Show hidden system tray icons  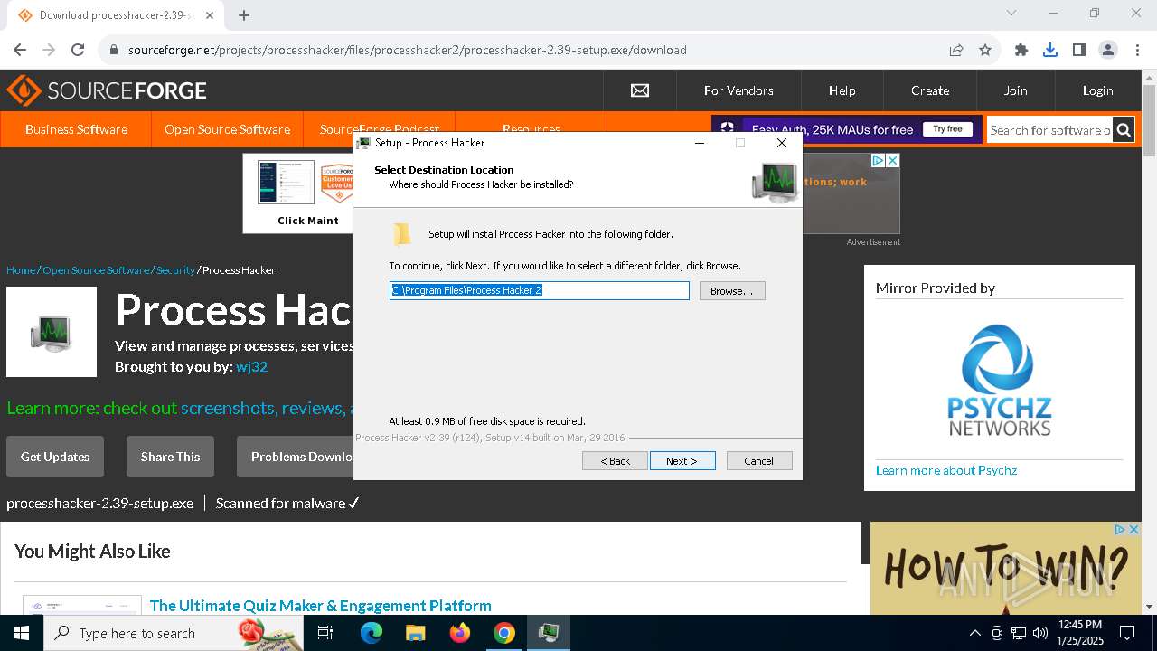coord(974,633)
